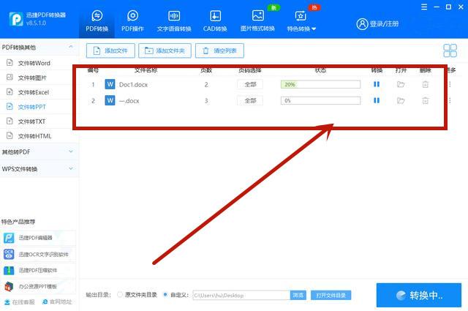Click the 迅捷PDF转换器 app logo
The image size is (468, 311).
coord(16,19)
